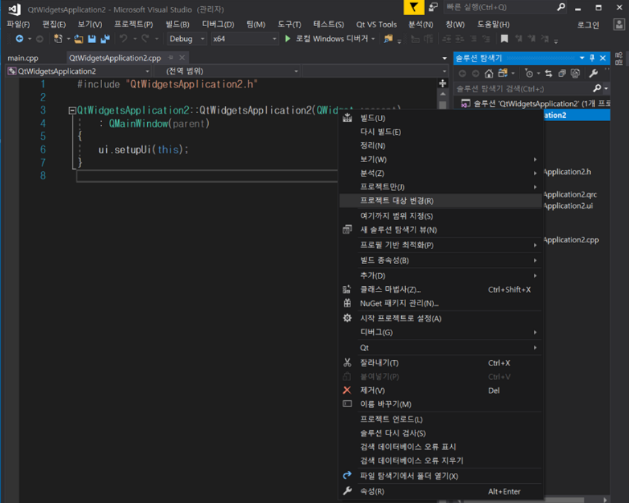629x503 pixels.
Task: Select the Application2.qrc file
Action: [x=570, y=194]
